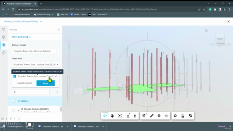
Task: Bookmark this page with the star icon
Action: click(204, 9)
